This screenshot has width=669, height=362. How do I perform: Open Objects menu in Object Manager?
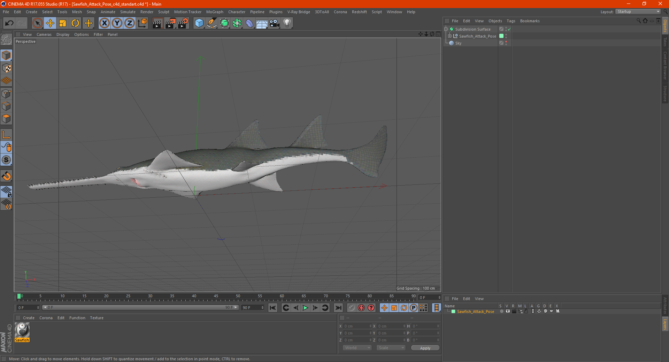495,21
